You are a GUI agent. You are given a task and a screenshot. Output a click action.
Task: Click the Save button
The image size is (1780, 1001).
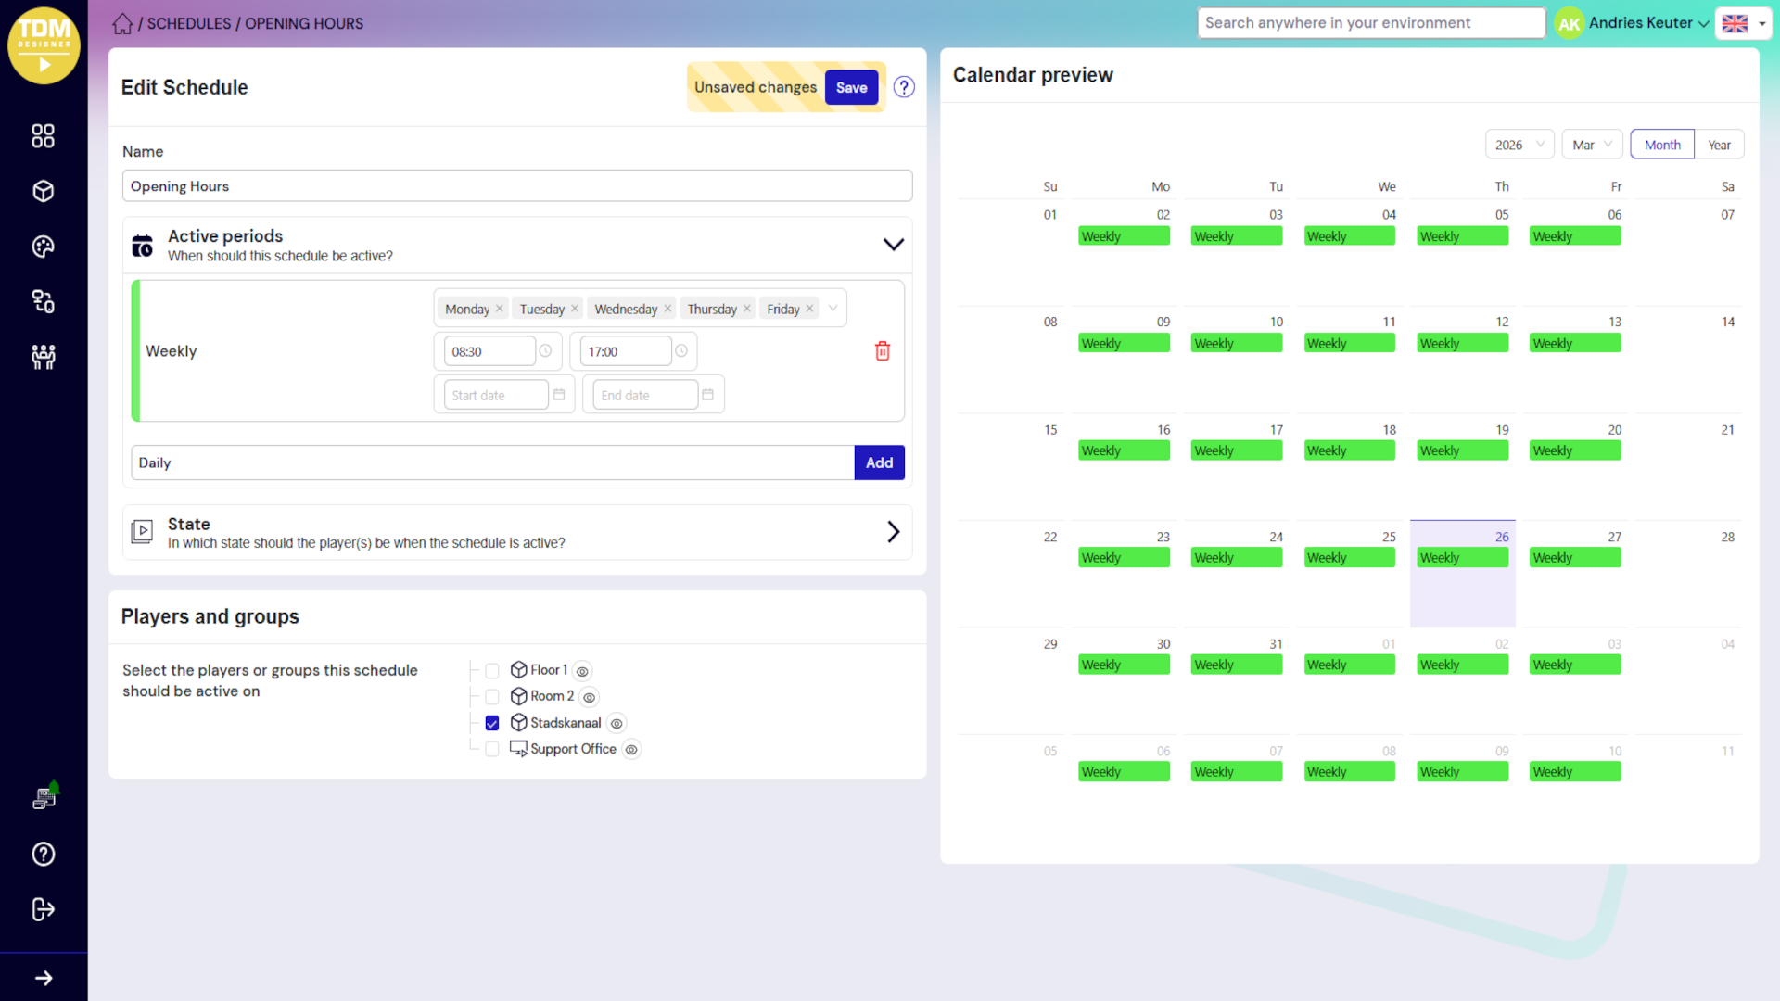click(x=851, y=87)
